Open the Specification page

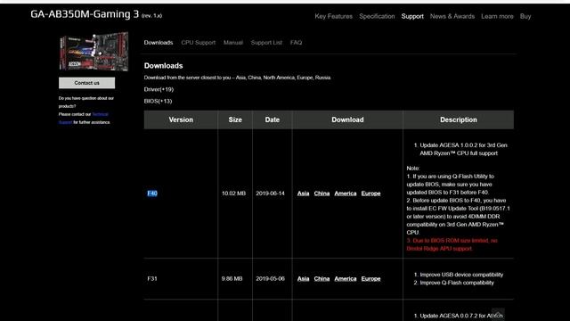(x=377, y=16)
